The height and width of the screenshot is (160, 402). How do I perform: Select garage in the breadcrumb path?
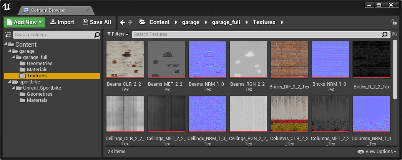coord(191,22)
